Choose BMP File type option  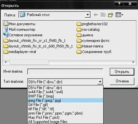click(65, 96)
